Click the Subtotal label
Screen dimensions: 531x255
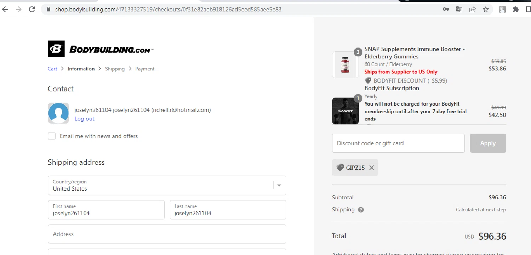343,197
